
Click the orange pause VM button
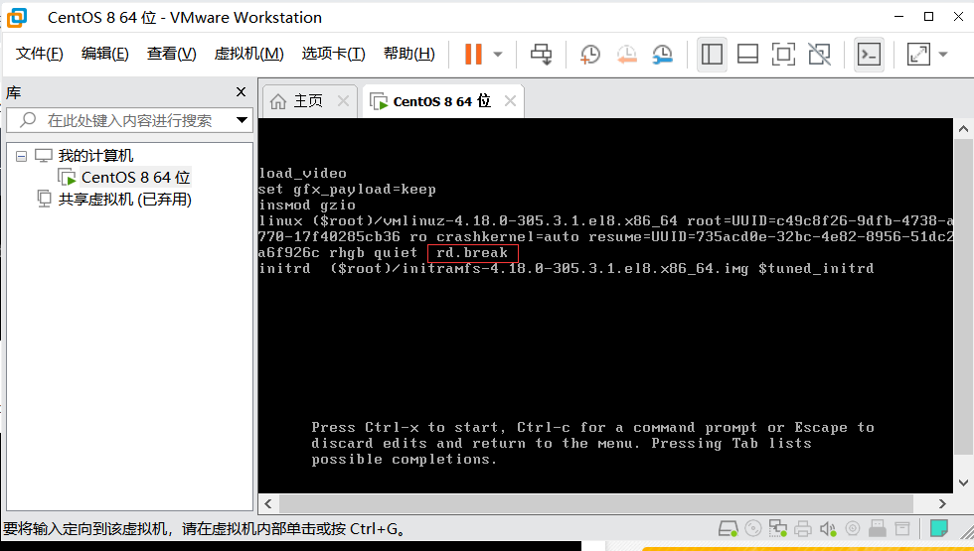point(473,54)
